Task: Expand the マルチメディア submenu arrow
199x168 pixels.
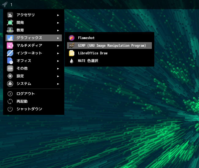Action: 58,46
